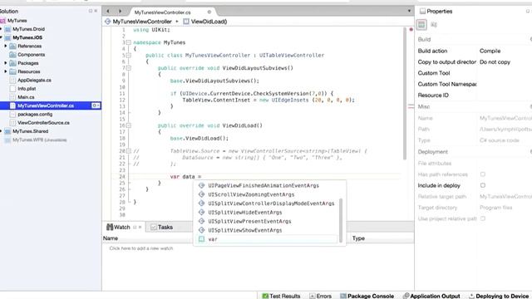This screenshot has width=532, height=299.
Task: Expand the References folder
Action: coord(6,46)
